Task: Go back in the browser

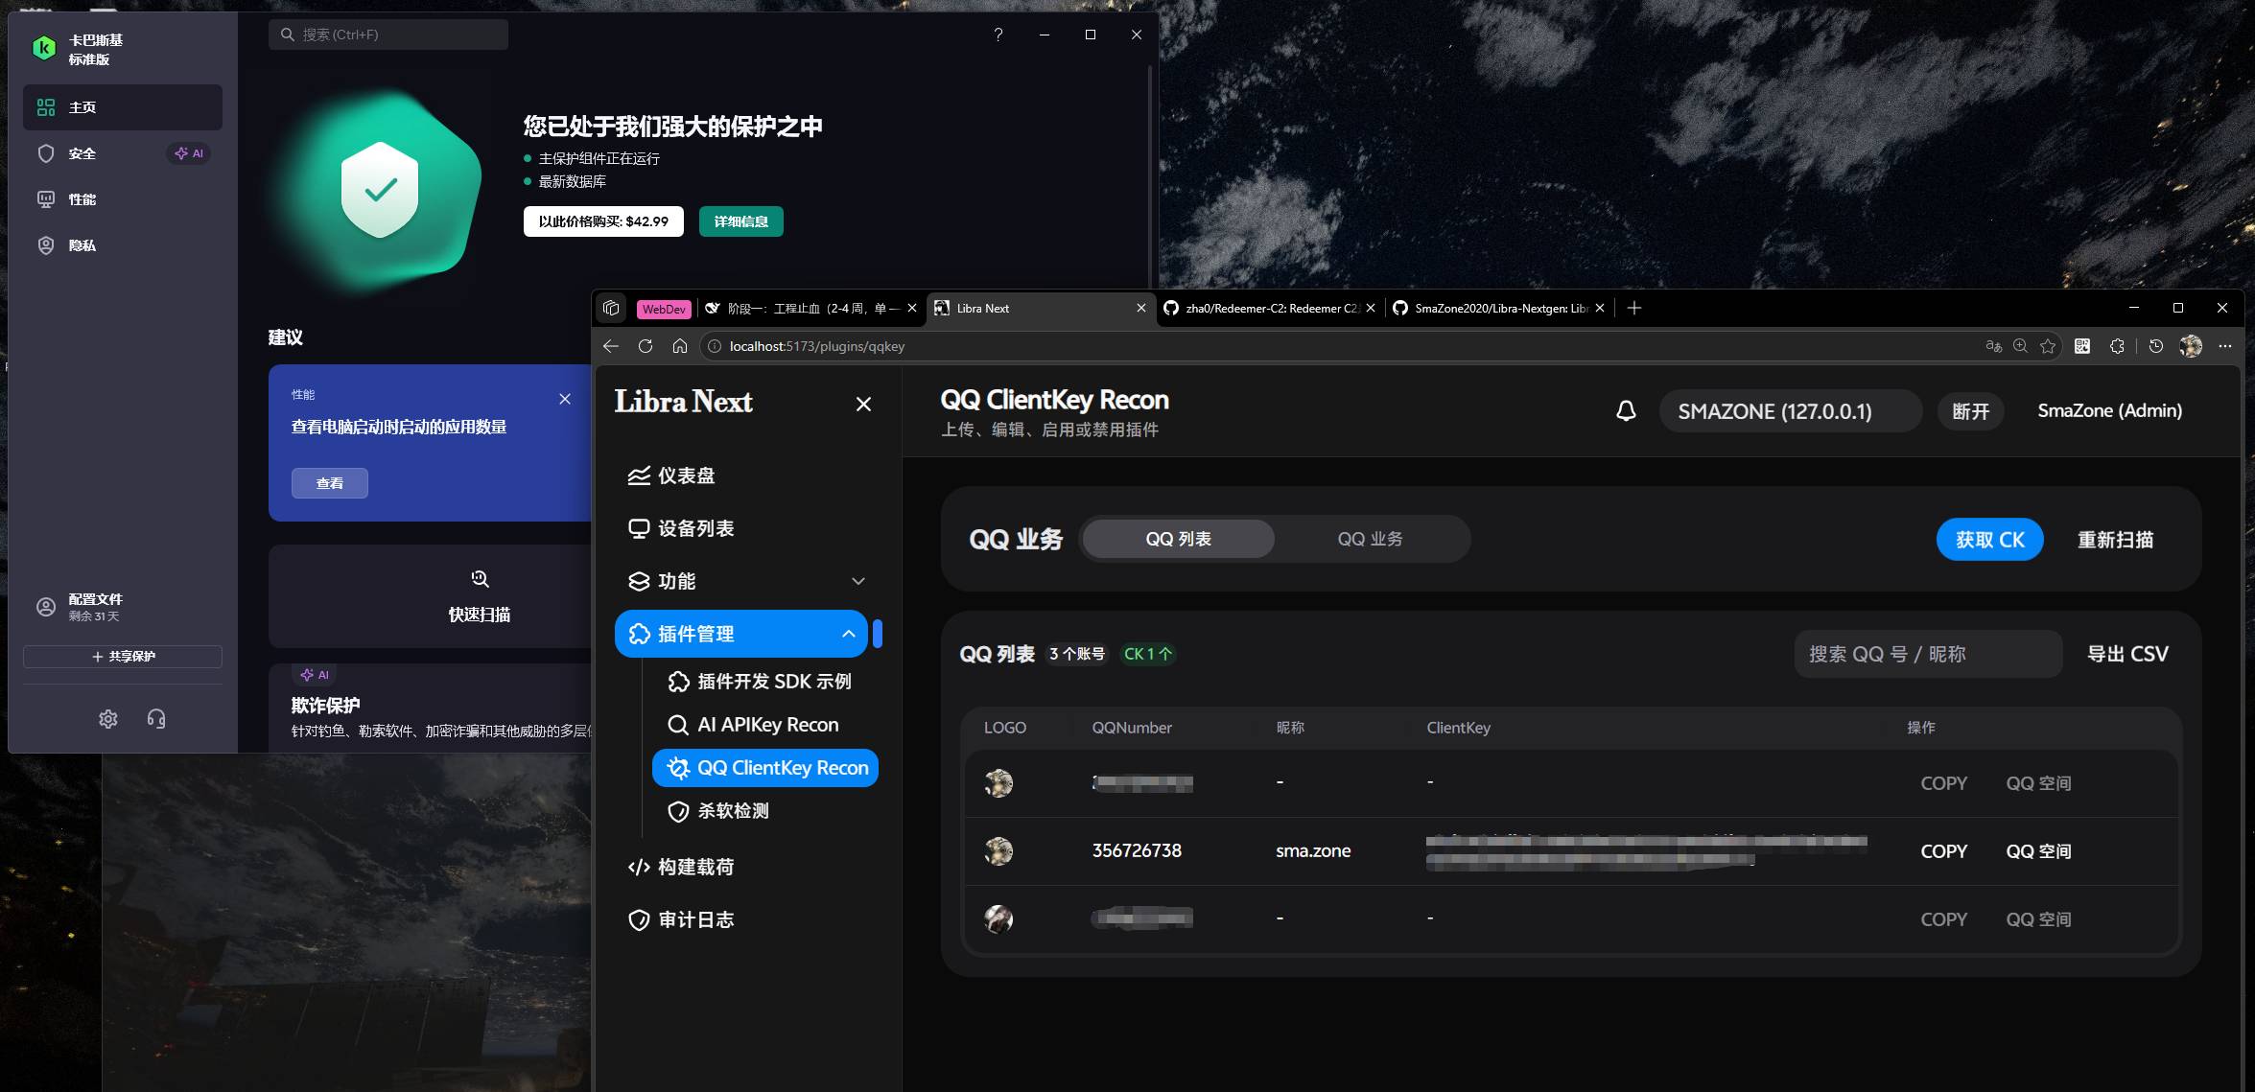Action: [611, 346]
